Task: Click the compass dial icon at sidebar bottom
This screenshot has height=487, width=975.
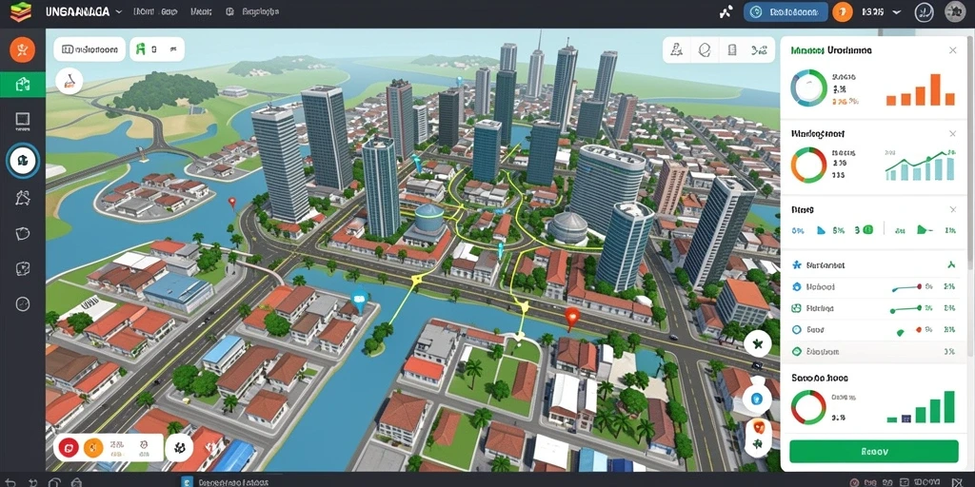Action: 23,303
